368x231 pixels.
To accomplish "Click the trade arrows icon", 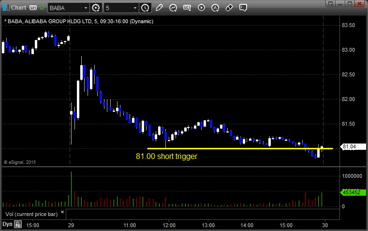I will pos(229,8).
